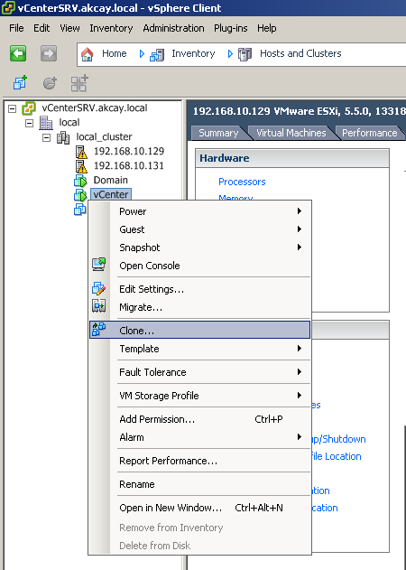406x570 pixels.
Task: Collapse the vCenterSRV.akcay.local tree node
Action: click(x=13, y=108)
